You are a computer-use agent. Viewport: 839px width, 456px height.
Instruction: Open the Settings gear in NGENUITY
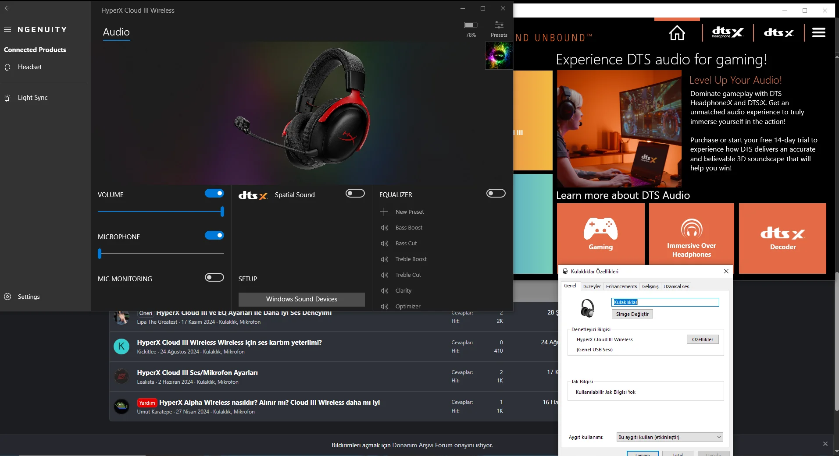7,297
